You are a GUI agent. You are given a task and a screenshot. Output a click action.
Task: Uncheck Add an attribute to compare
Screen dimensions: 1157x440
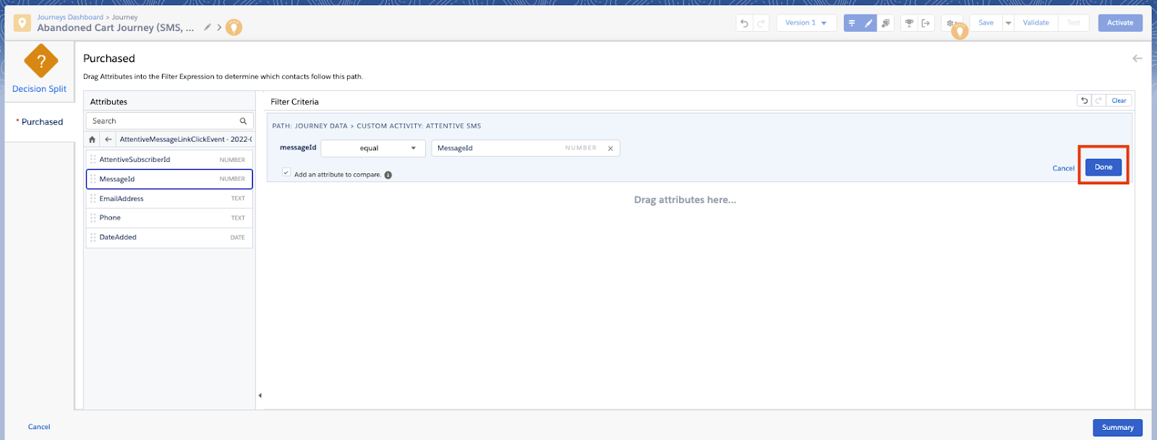point(286,173)
